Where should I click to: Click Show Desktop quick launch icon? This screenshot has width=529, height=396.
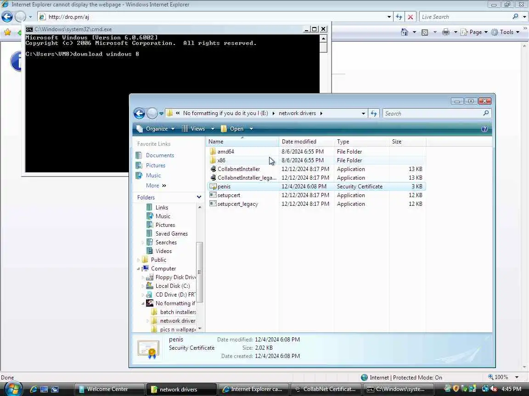(x=44, y=389)
